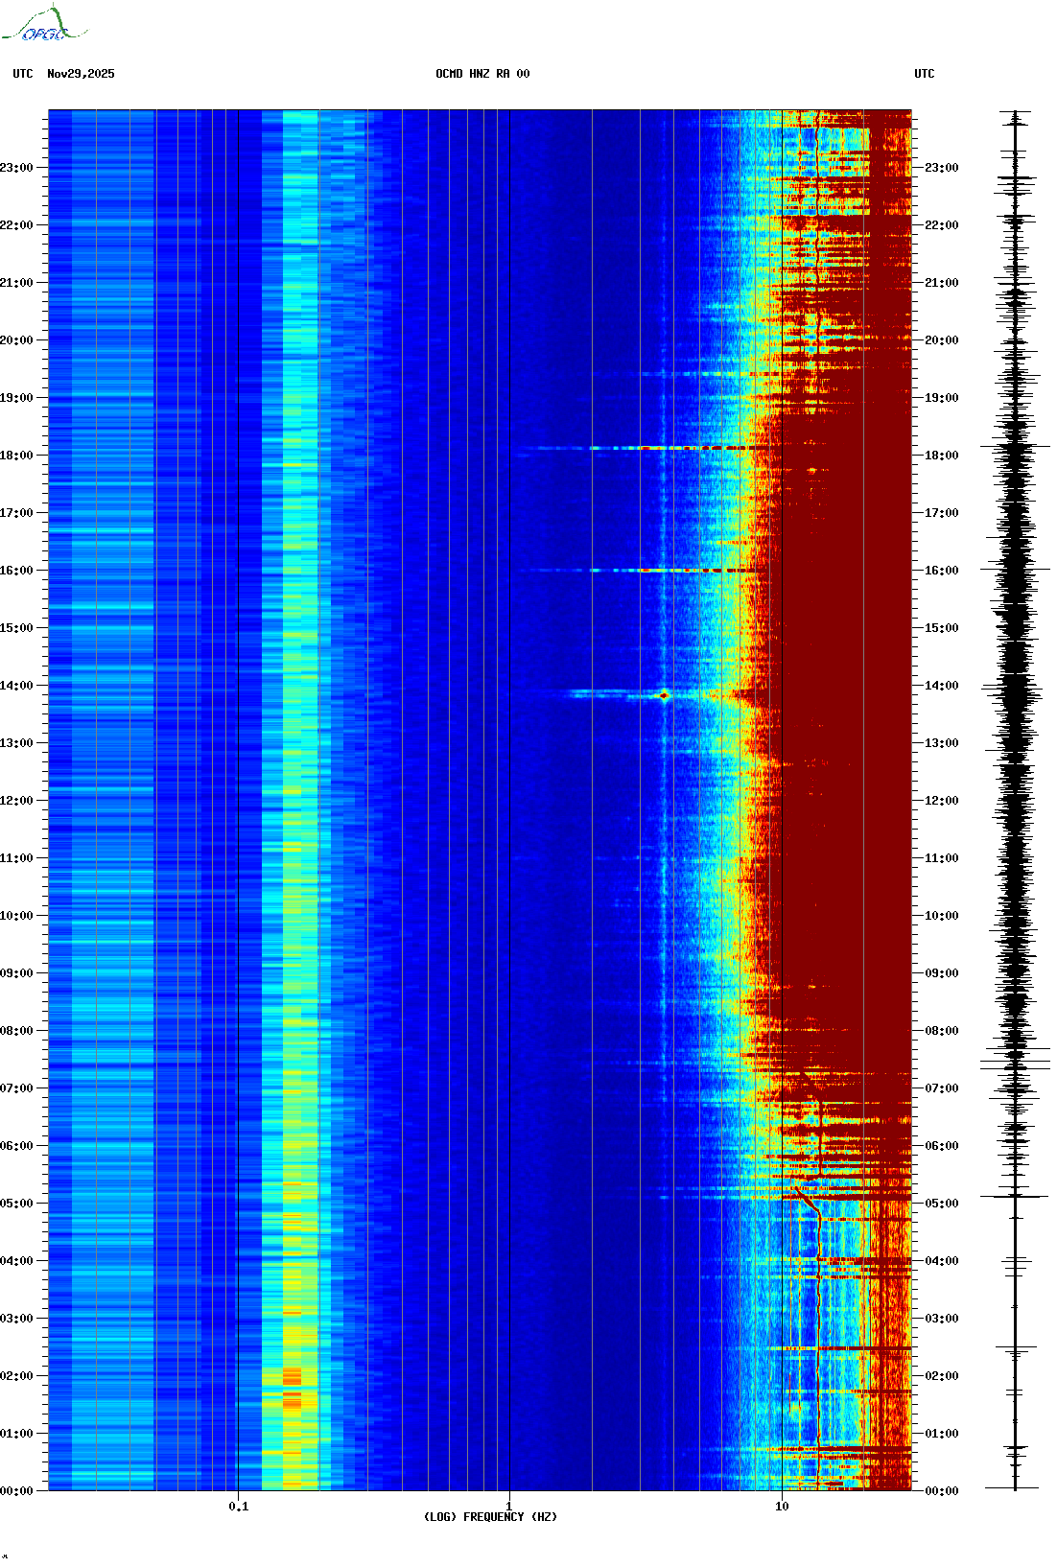Click '06:00' on the left time axis
This screenshot has height=1567, width=1057.
pyautogui.click(x=16, y=1146)
